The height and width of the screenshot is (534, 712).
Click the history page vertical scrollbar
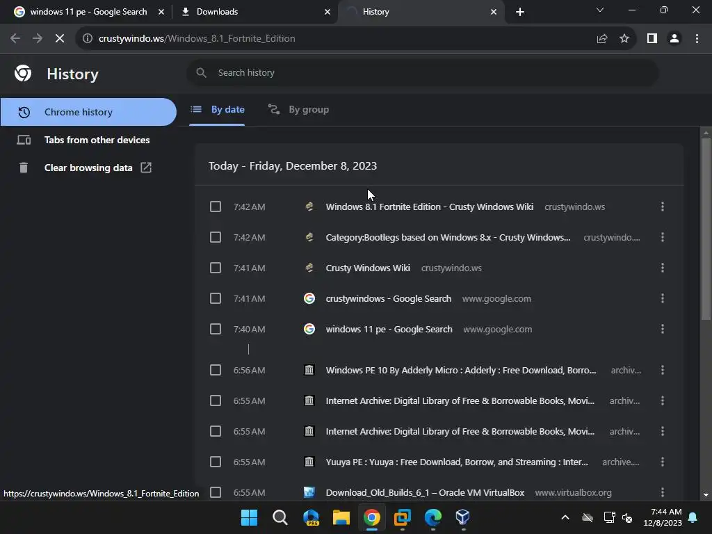click(x=706, y=229)
